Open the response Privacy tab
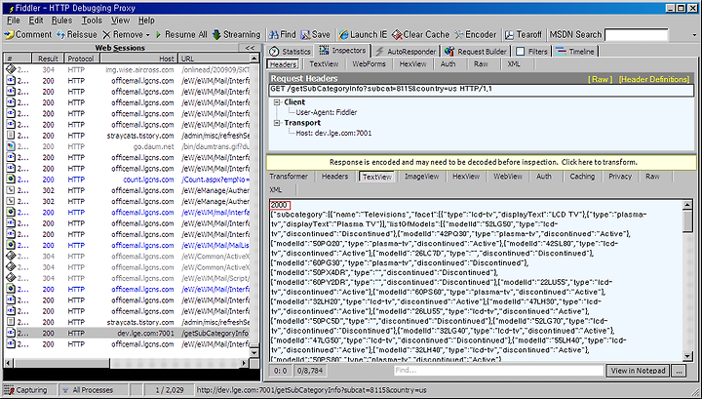The width and height of the screenshot is (702, 399). click(620, 177)
